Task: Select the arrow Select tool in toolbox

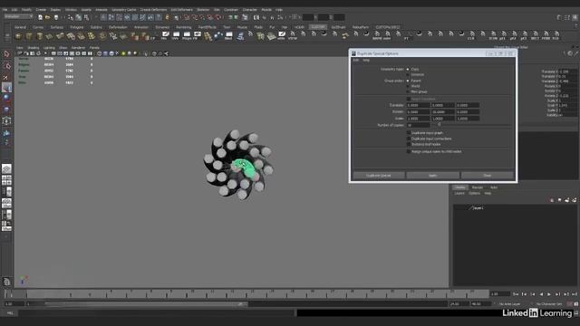Action: pos(6,54)
